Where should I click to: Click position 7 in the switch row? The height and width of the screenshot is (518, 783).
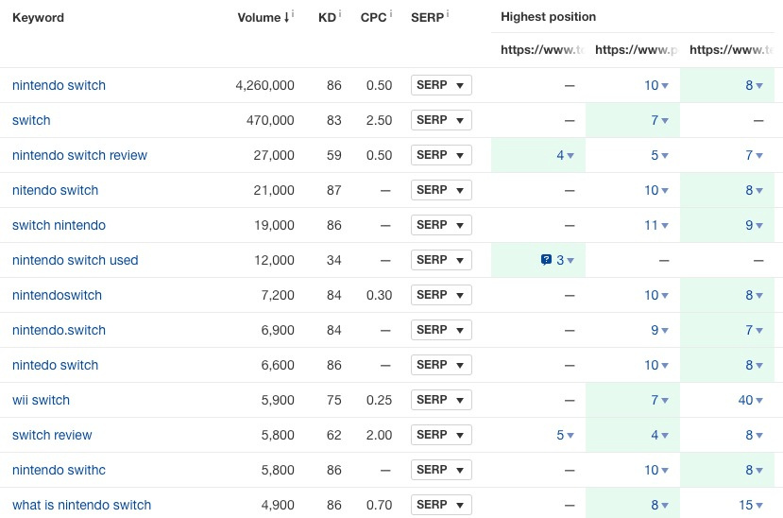(x=659, y=120)
